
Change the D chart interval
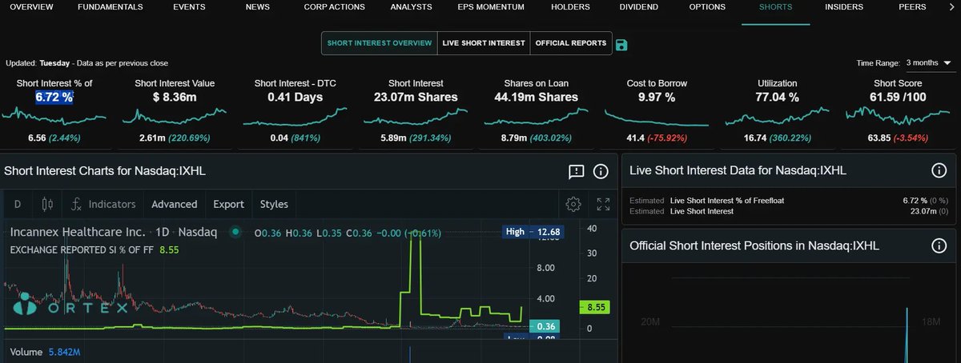point(18,204)
